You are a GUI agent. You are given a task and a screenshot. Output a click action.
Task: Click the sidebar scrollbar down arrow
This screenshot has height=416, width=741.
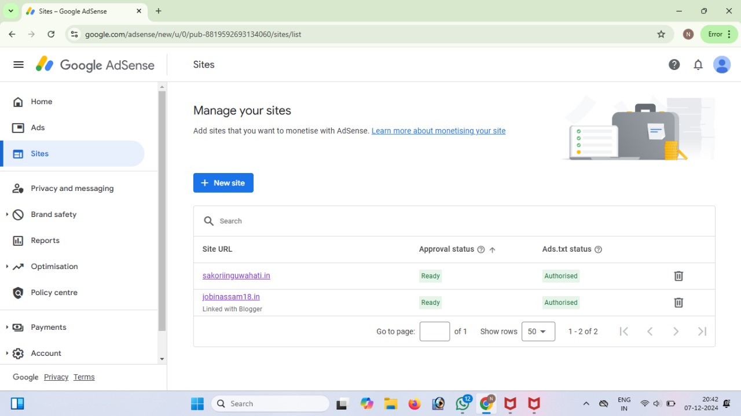click(162, 359)
